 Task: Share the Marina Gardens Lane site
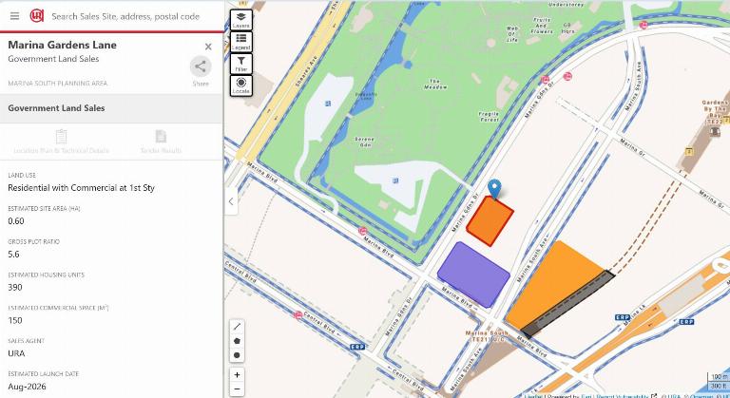pyautogui.click(x=201, y=66)
